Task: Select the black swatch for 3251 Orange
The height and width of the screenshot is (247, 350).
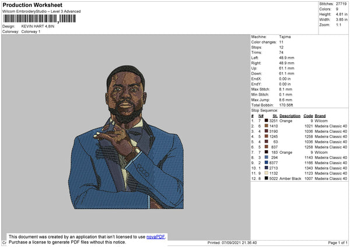Action: pos(267,121)
